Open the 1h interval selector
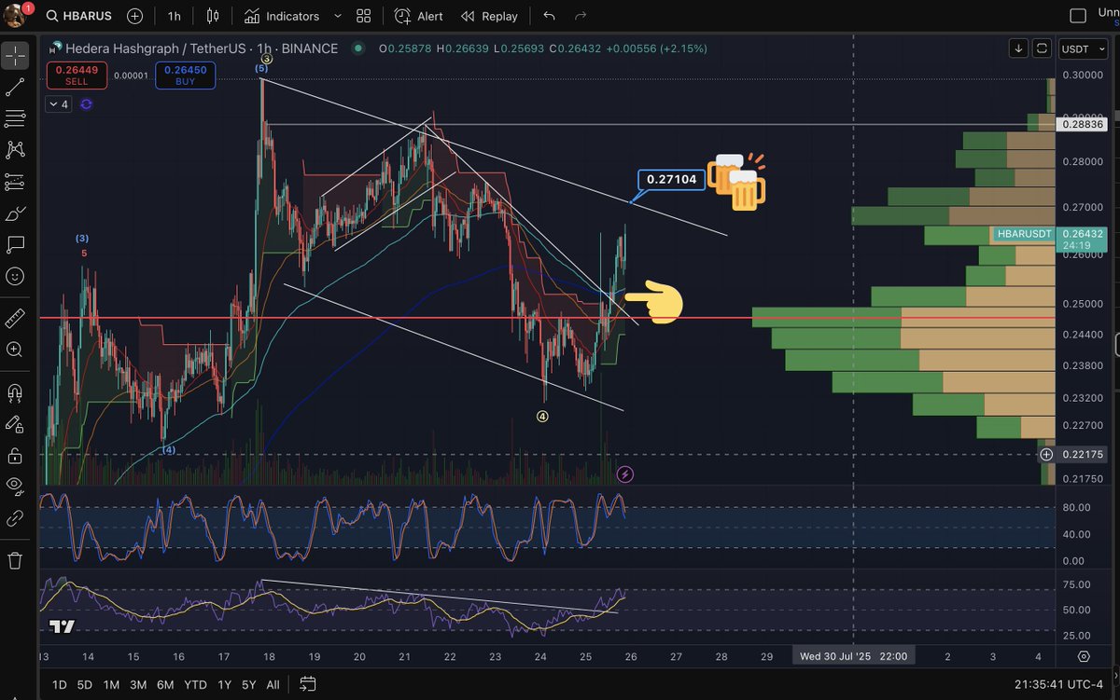 click(x=175, y=16)
